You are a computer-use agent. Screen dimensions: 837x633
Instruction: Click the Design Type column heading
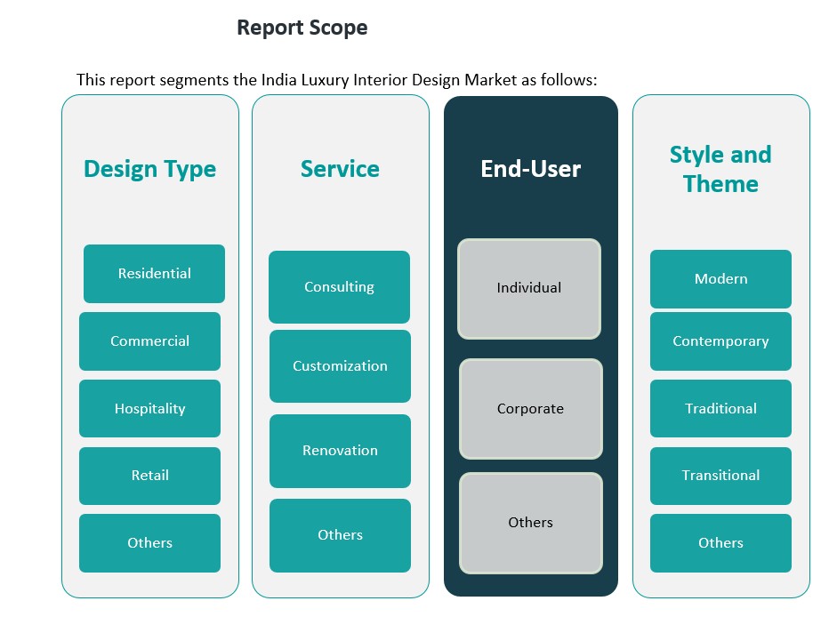pos(149,169)
